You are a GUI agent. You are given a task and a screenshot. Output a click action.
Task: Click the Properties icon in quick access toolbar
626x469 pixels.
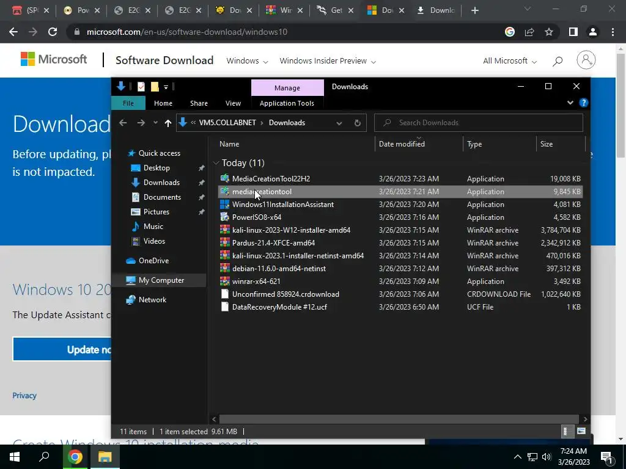(141, 87)
